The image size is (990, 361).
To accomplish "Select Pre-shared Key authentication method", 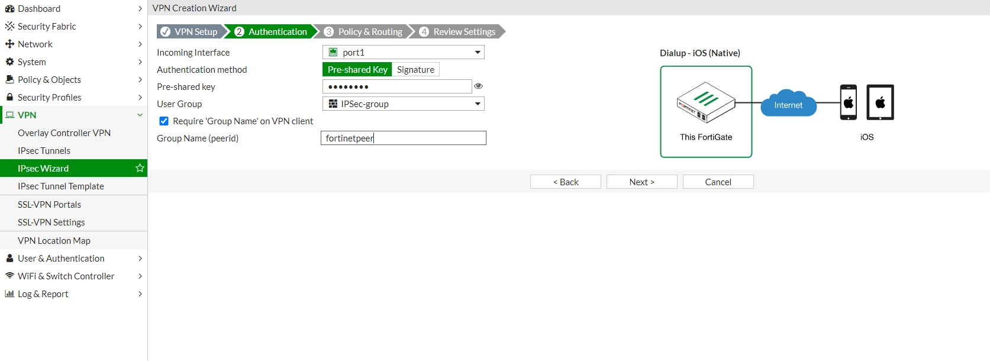I will [x=357, y=69].
